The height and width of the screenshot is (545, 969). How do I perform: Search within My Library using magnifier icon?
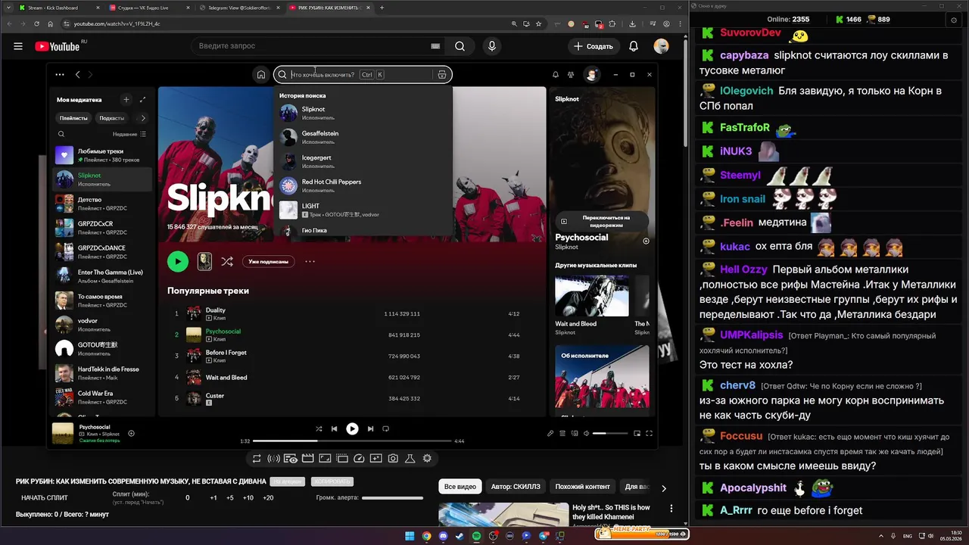(x=61, y=134)
